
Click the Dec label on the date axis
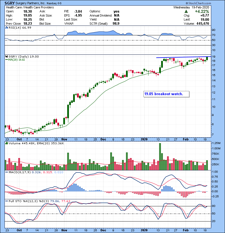click(x=103, y=139)
